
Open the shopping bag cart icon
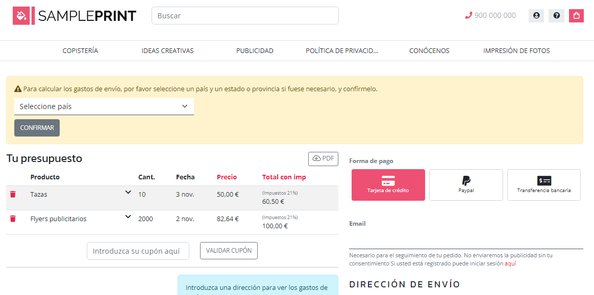coord(576,16)
